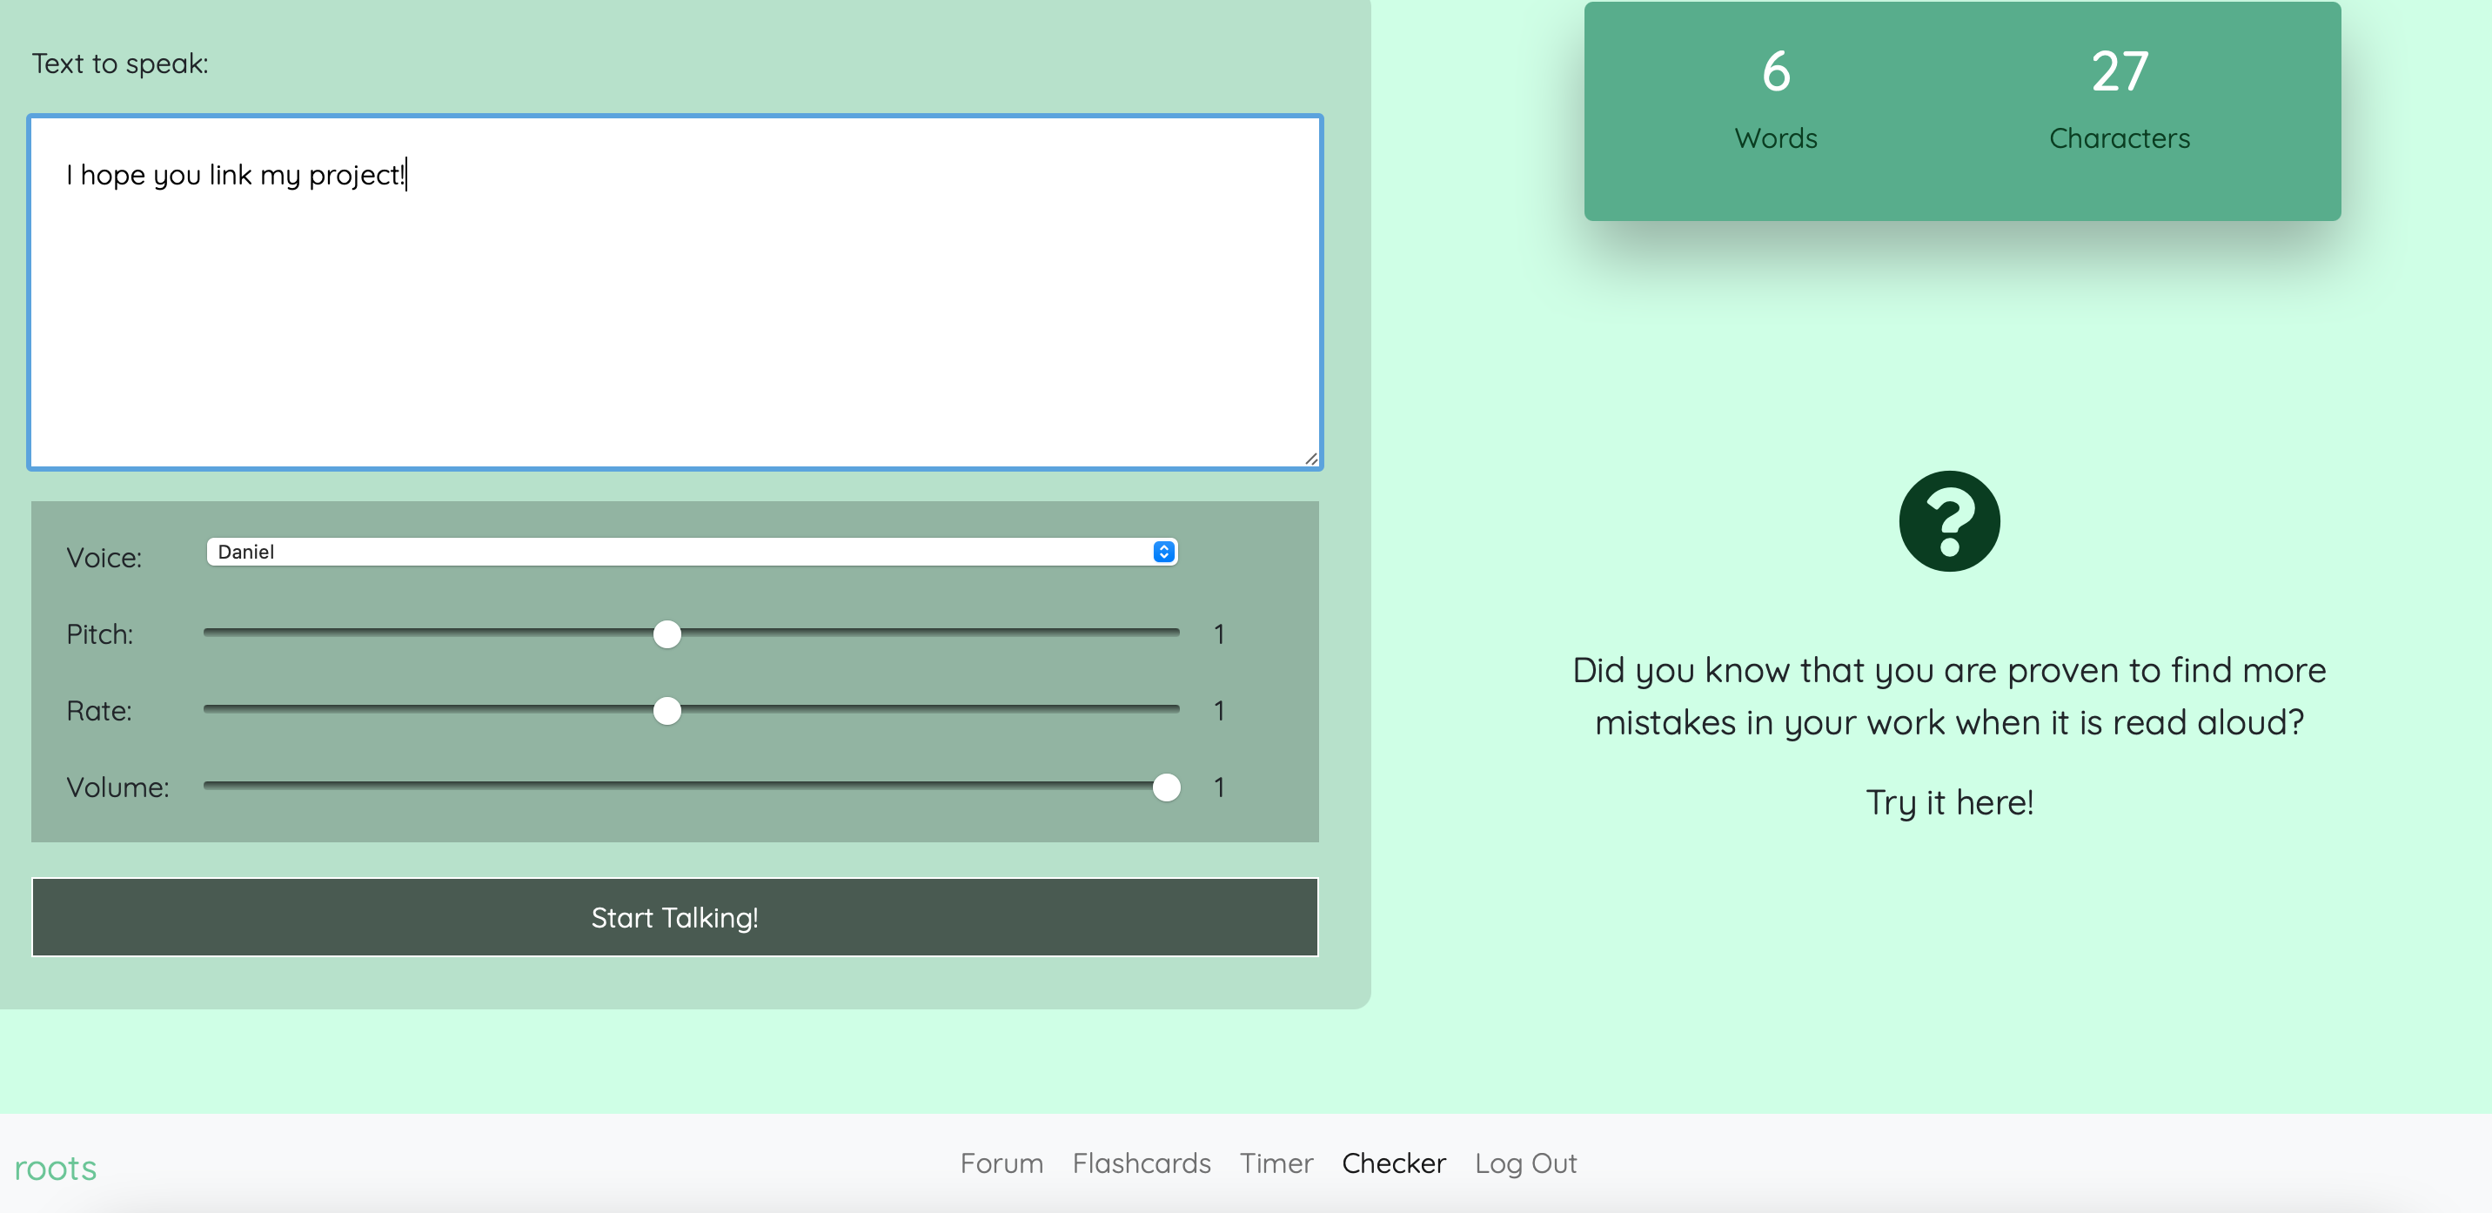
Task: Open the Forum nav link
Action: pos(1001,1163)
